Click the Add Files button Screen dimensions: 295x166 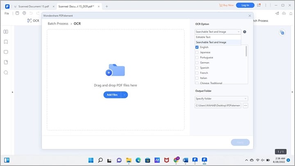[x=112, y=95]
